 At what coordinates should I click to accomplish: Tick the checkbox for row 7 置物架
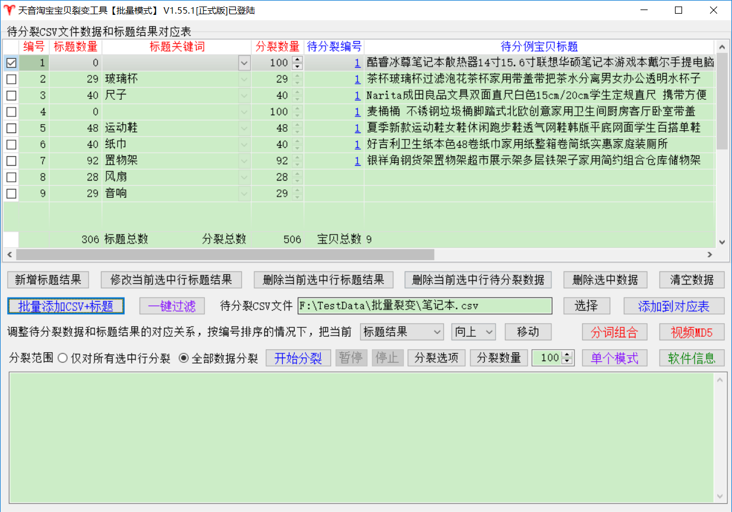tap(11, 161)
